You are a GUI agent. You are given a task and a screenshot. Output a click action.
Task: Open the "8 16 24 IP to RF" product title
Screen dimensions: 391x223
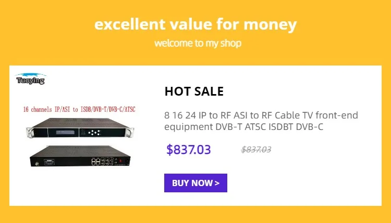(x=261, y=121)
